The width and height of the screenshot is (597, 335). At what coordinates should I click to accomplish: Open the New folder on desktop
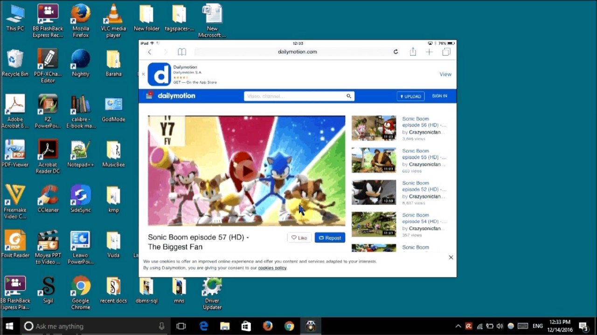pos(146,18)
